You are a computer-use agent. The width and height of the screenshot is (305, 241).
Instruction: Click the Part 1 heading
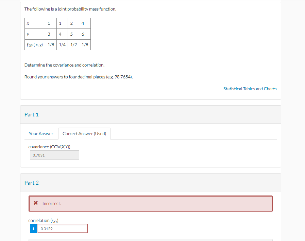pyautogui.click(x=32, y=115)
